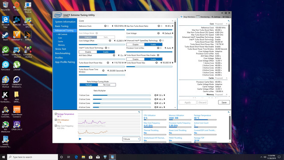Click the Save button
Viewport: 284px width, 160px height.
point(224,102)
